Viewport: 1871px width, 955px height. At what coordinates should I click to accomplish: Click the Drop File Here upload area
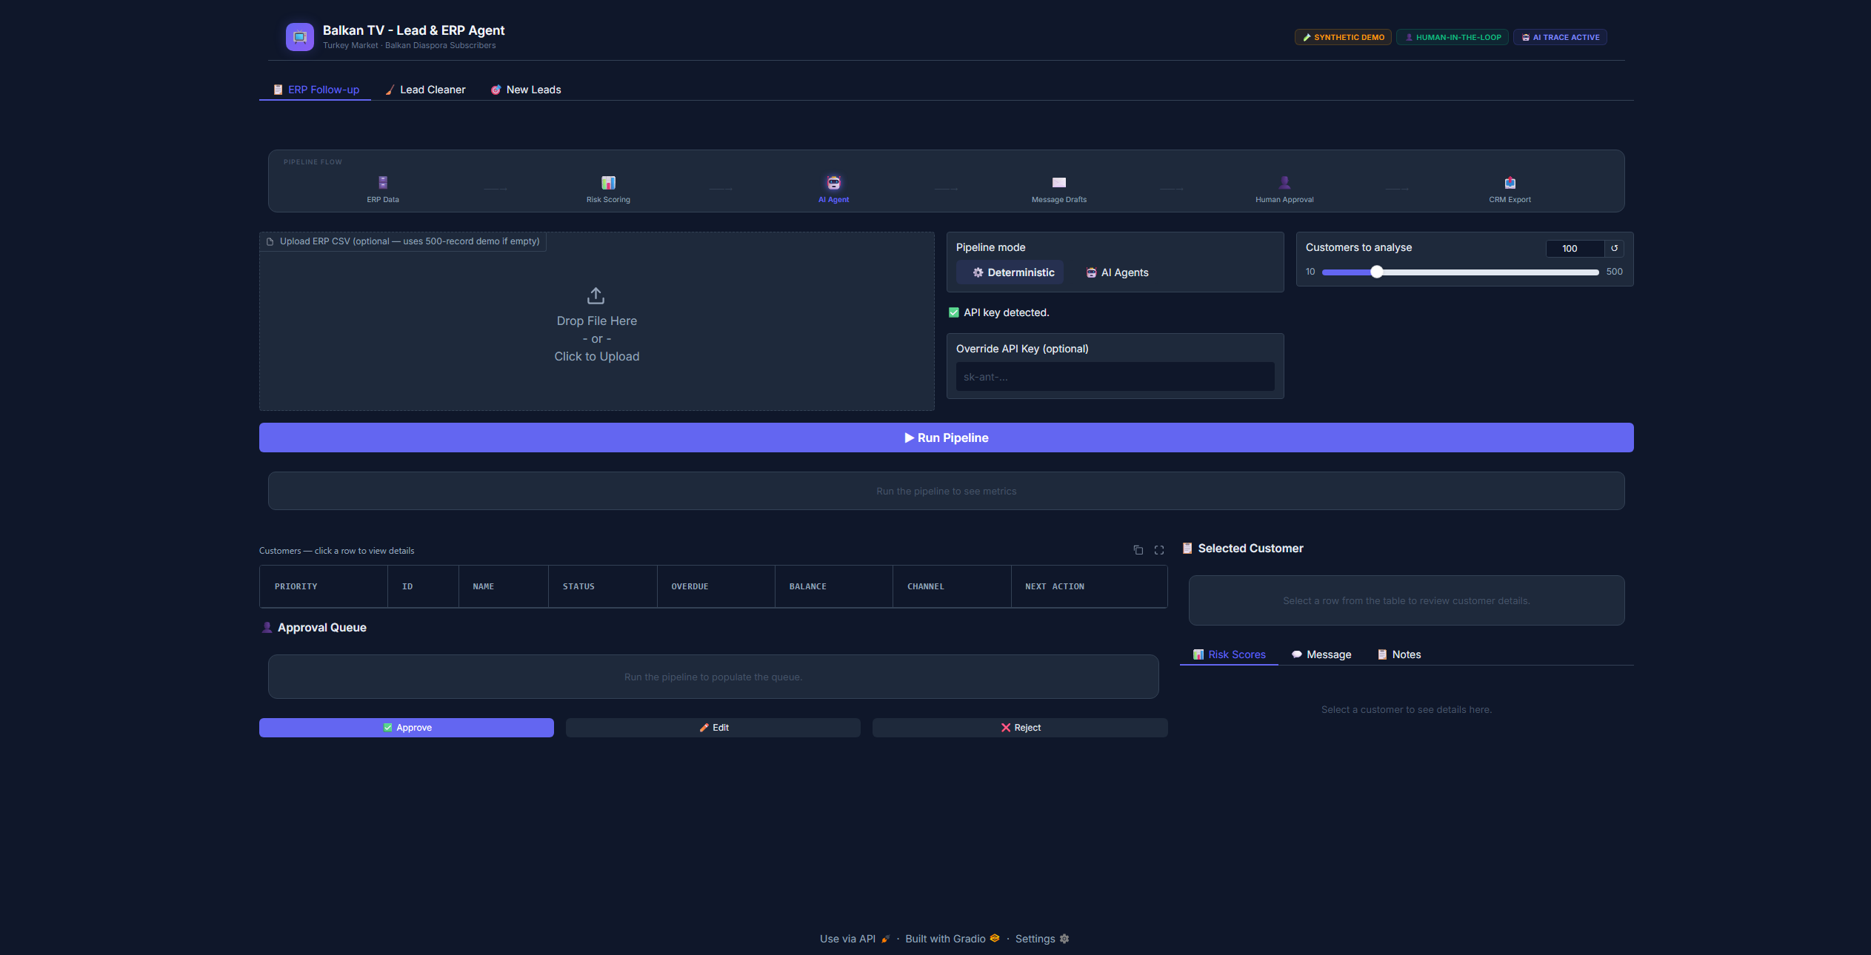coord(597,321)
